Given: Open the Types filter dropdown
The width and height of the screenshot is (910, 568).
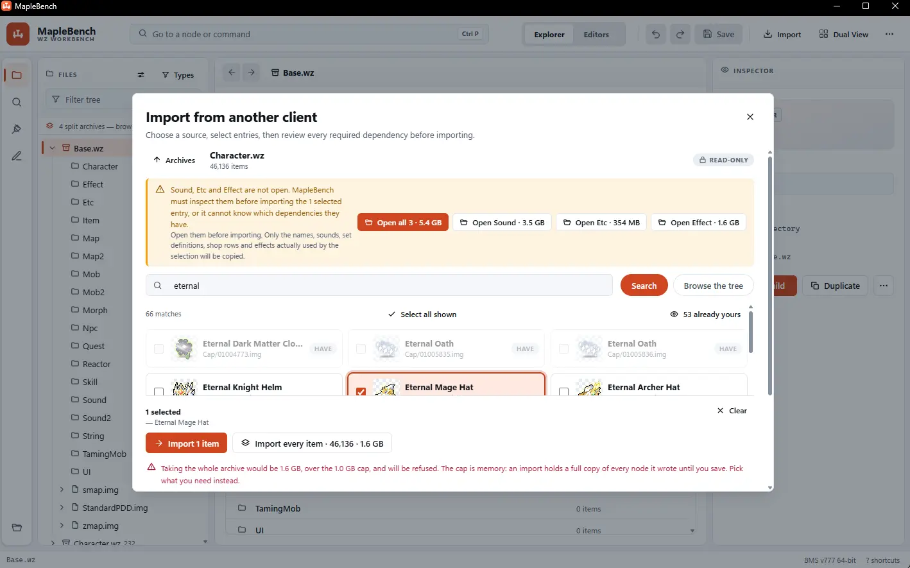Looking at the screenshot, I should [x=178, y=75].
